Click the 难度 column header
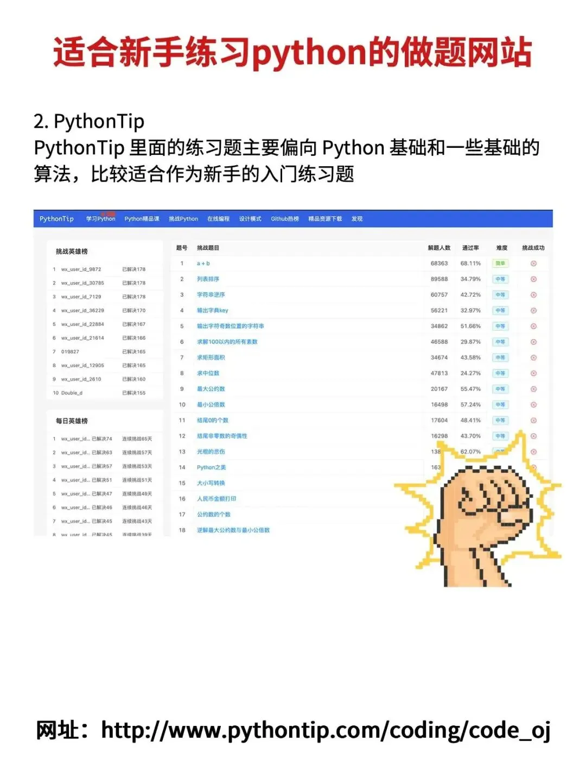Screen dimensions: 586x784 click(x=502, y=248)
